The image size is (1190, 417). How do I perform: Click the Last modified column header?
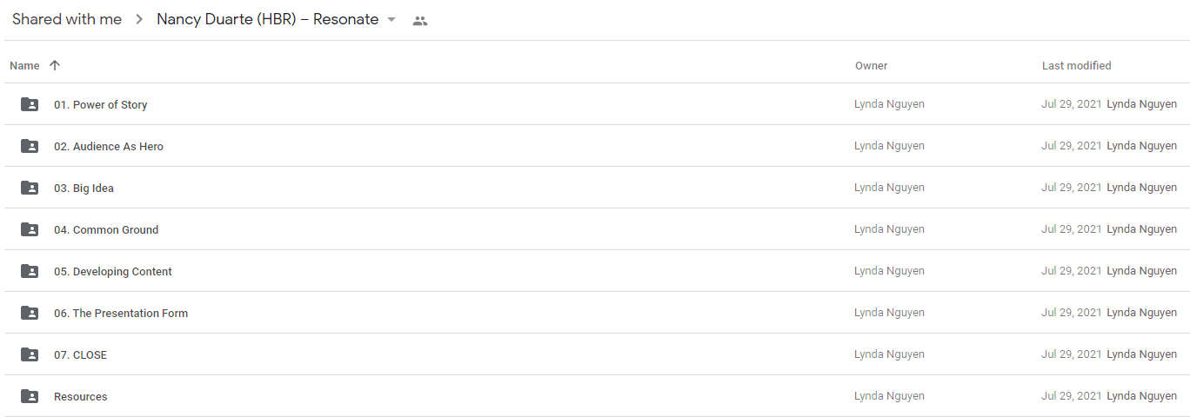point(1077,65)
